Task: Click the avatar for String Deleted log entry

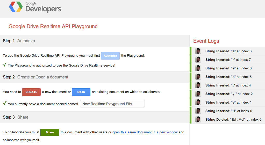Action: (x=198, y=119)
